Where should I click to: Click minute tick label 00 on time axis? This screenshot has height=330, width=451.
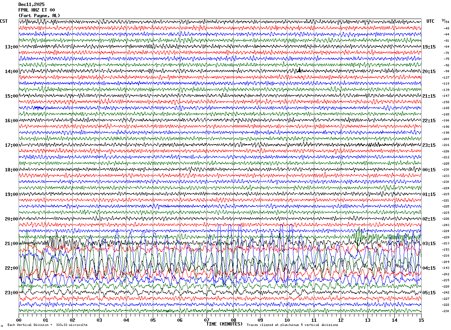(x=19, y=320)
